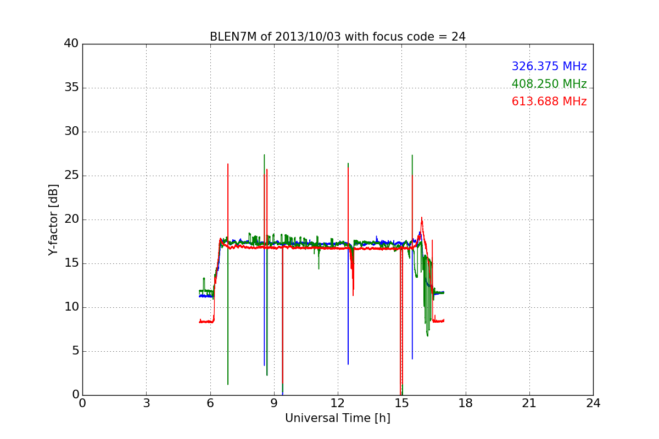Select the 408.250 MHz legend label
659x439 pixels.
click(x=549, y=84)
